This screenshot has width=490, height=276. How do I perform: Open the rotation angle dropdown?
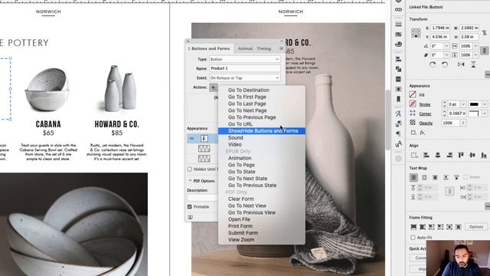pyautogui.click(x=446, y=46)
